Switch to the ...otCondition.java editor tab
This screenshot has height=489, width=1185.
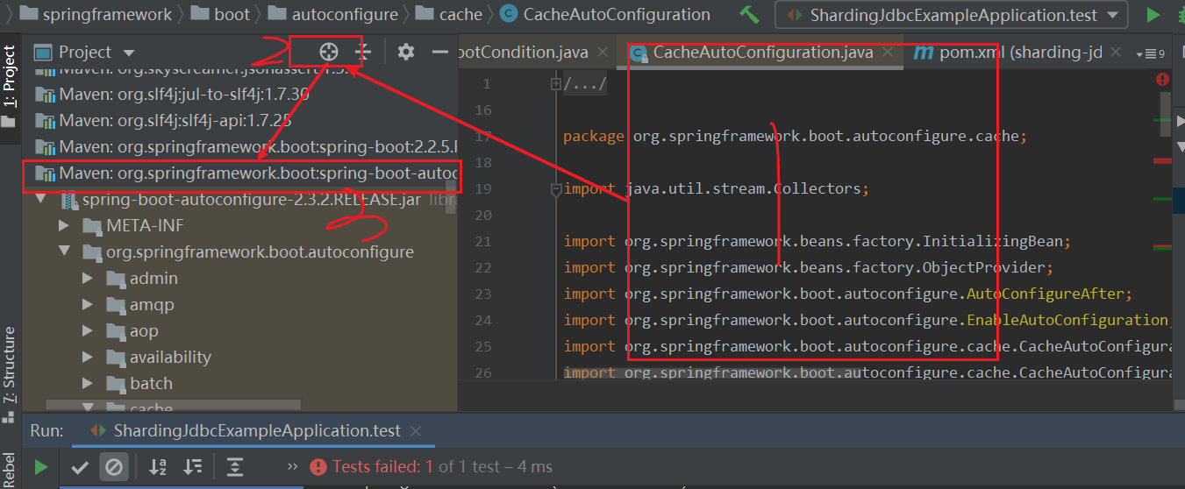523,53
